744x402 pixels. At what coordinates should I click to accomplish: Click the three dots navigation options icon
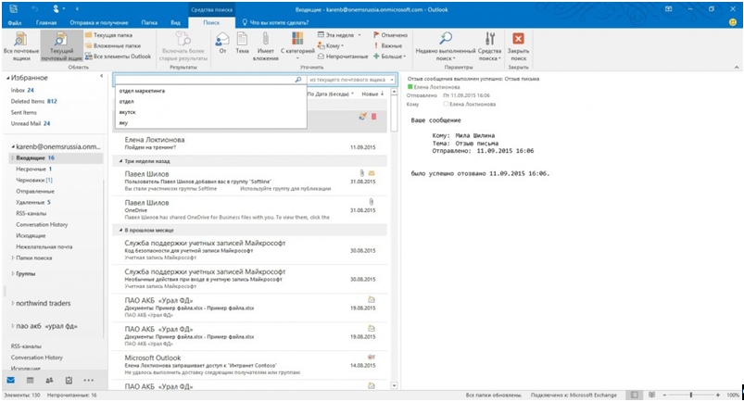(89, 380)
